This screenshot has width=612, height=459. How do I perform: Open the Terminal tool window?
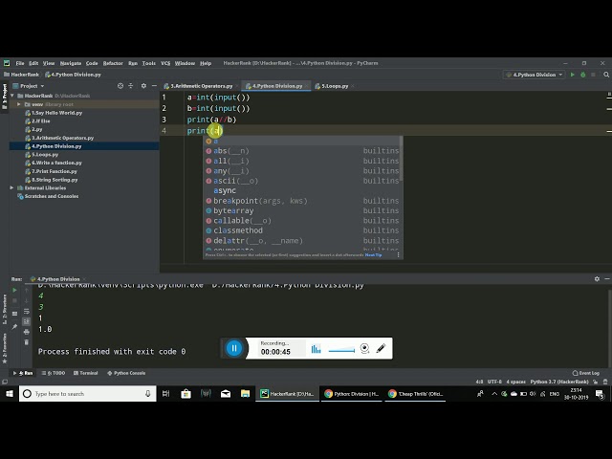pos(85,373)
